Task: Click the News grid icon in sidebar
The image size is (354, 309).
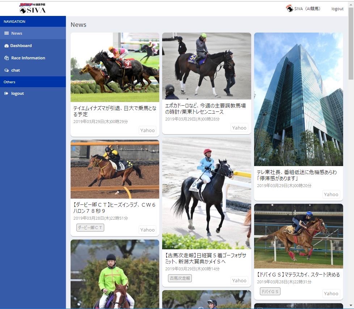Action: (x=7, y=33)
